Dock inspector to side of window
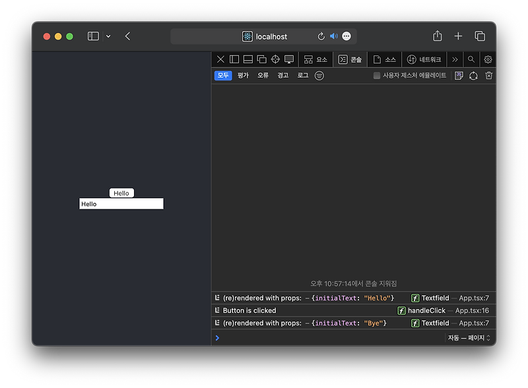 [x=234, y=59]
